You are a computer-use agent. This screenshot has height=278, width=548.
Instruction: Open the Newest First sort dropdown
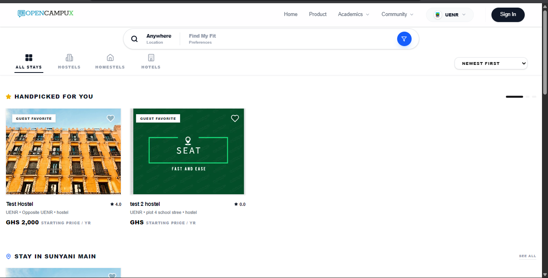491,63
